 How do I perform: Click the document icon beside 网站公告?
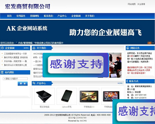pyautogui.click(x=128, y=48)
